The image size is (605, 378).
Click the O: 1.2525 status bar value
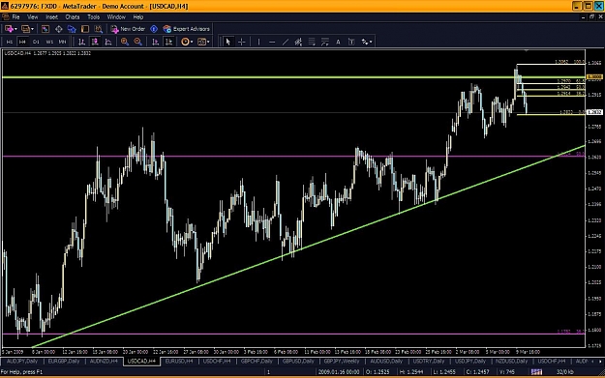[x=378, y=372]
